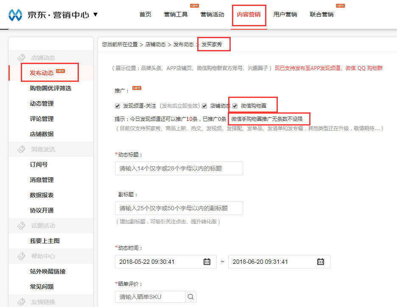Open 站外唤醒链接 help page
Image resolution: width=397 pixels, height=307 pixels.
coord(48,271)
